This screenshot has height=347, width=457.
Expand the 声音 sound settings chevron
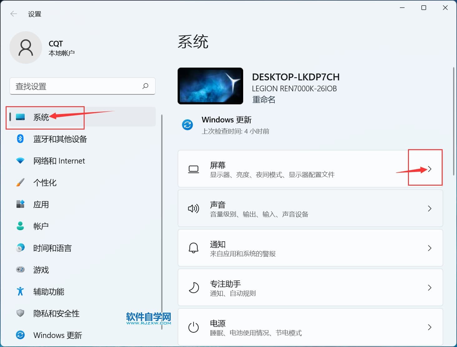(430, 208)
